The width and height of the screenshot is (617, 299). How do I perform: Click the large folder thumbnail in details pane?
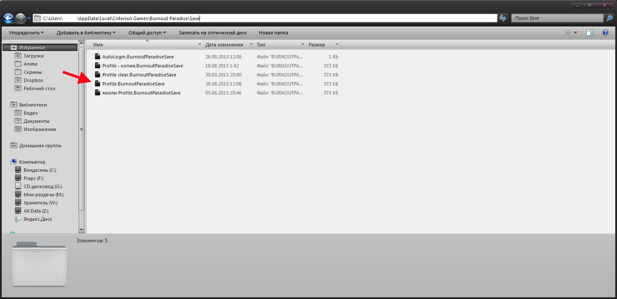click(x=40, y=264)
